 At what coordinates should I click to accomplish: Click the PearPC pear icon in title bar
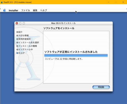[2, 2]
